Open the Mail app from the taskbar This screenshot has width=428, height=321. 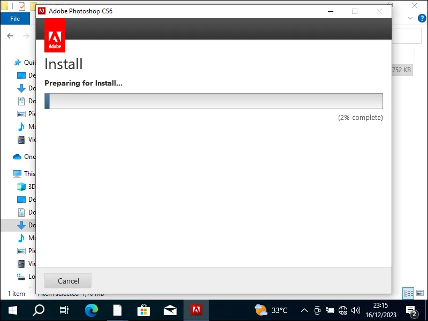[170, 310]
